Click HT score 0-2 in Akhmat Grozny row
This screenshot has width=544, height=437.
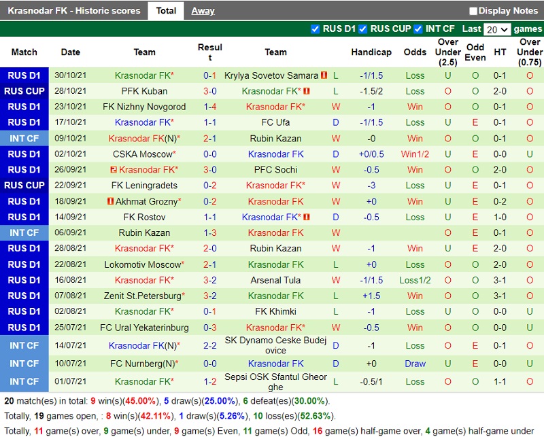point(500,201)
